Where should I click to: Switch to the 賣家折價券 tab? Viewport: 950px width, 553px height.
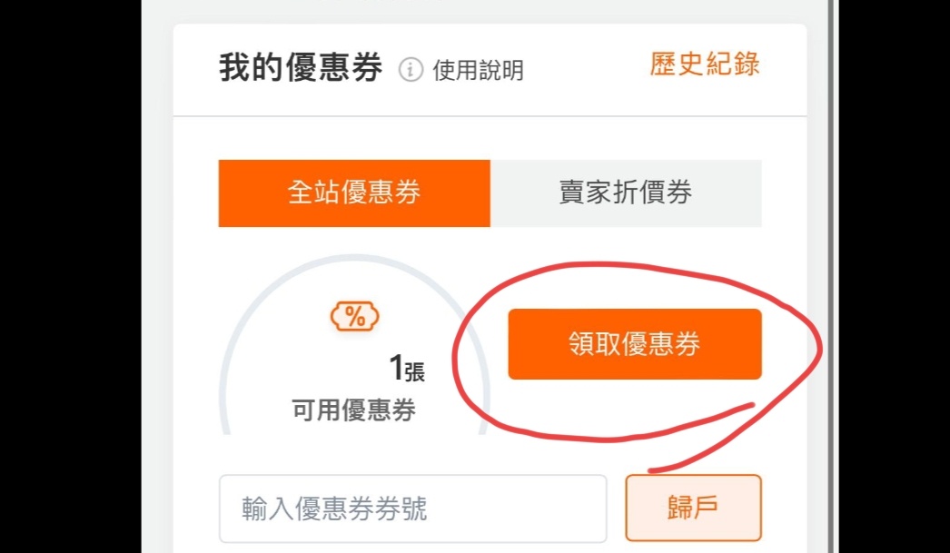[626, 193]
